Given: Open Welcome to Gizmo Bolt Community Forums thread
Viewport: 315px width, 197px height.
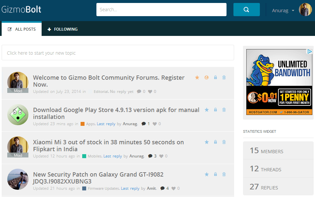Looking at the screenshot, I should coord(109,81).
